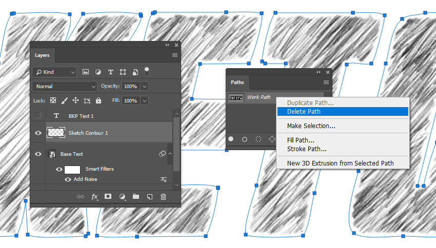This screenshot has height=248, width=436.
Task: Lock all padlock icon
Action: [x=98, y=100]
